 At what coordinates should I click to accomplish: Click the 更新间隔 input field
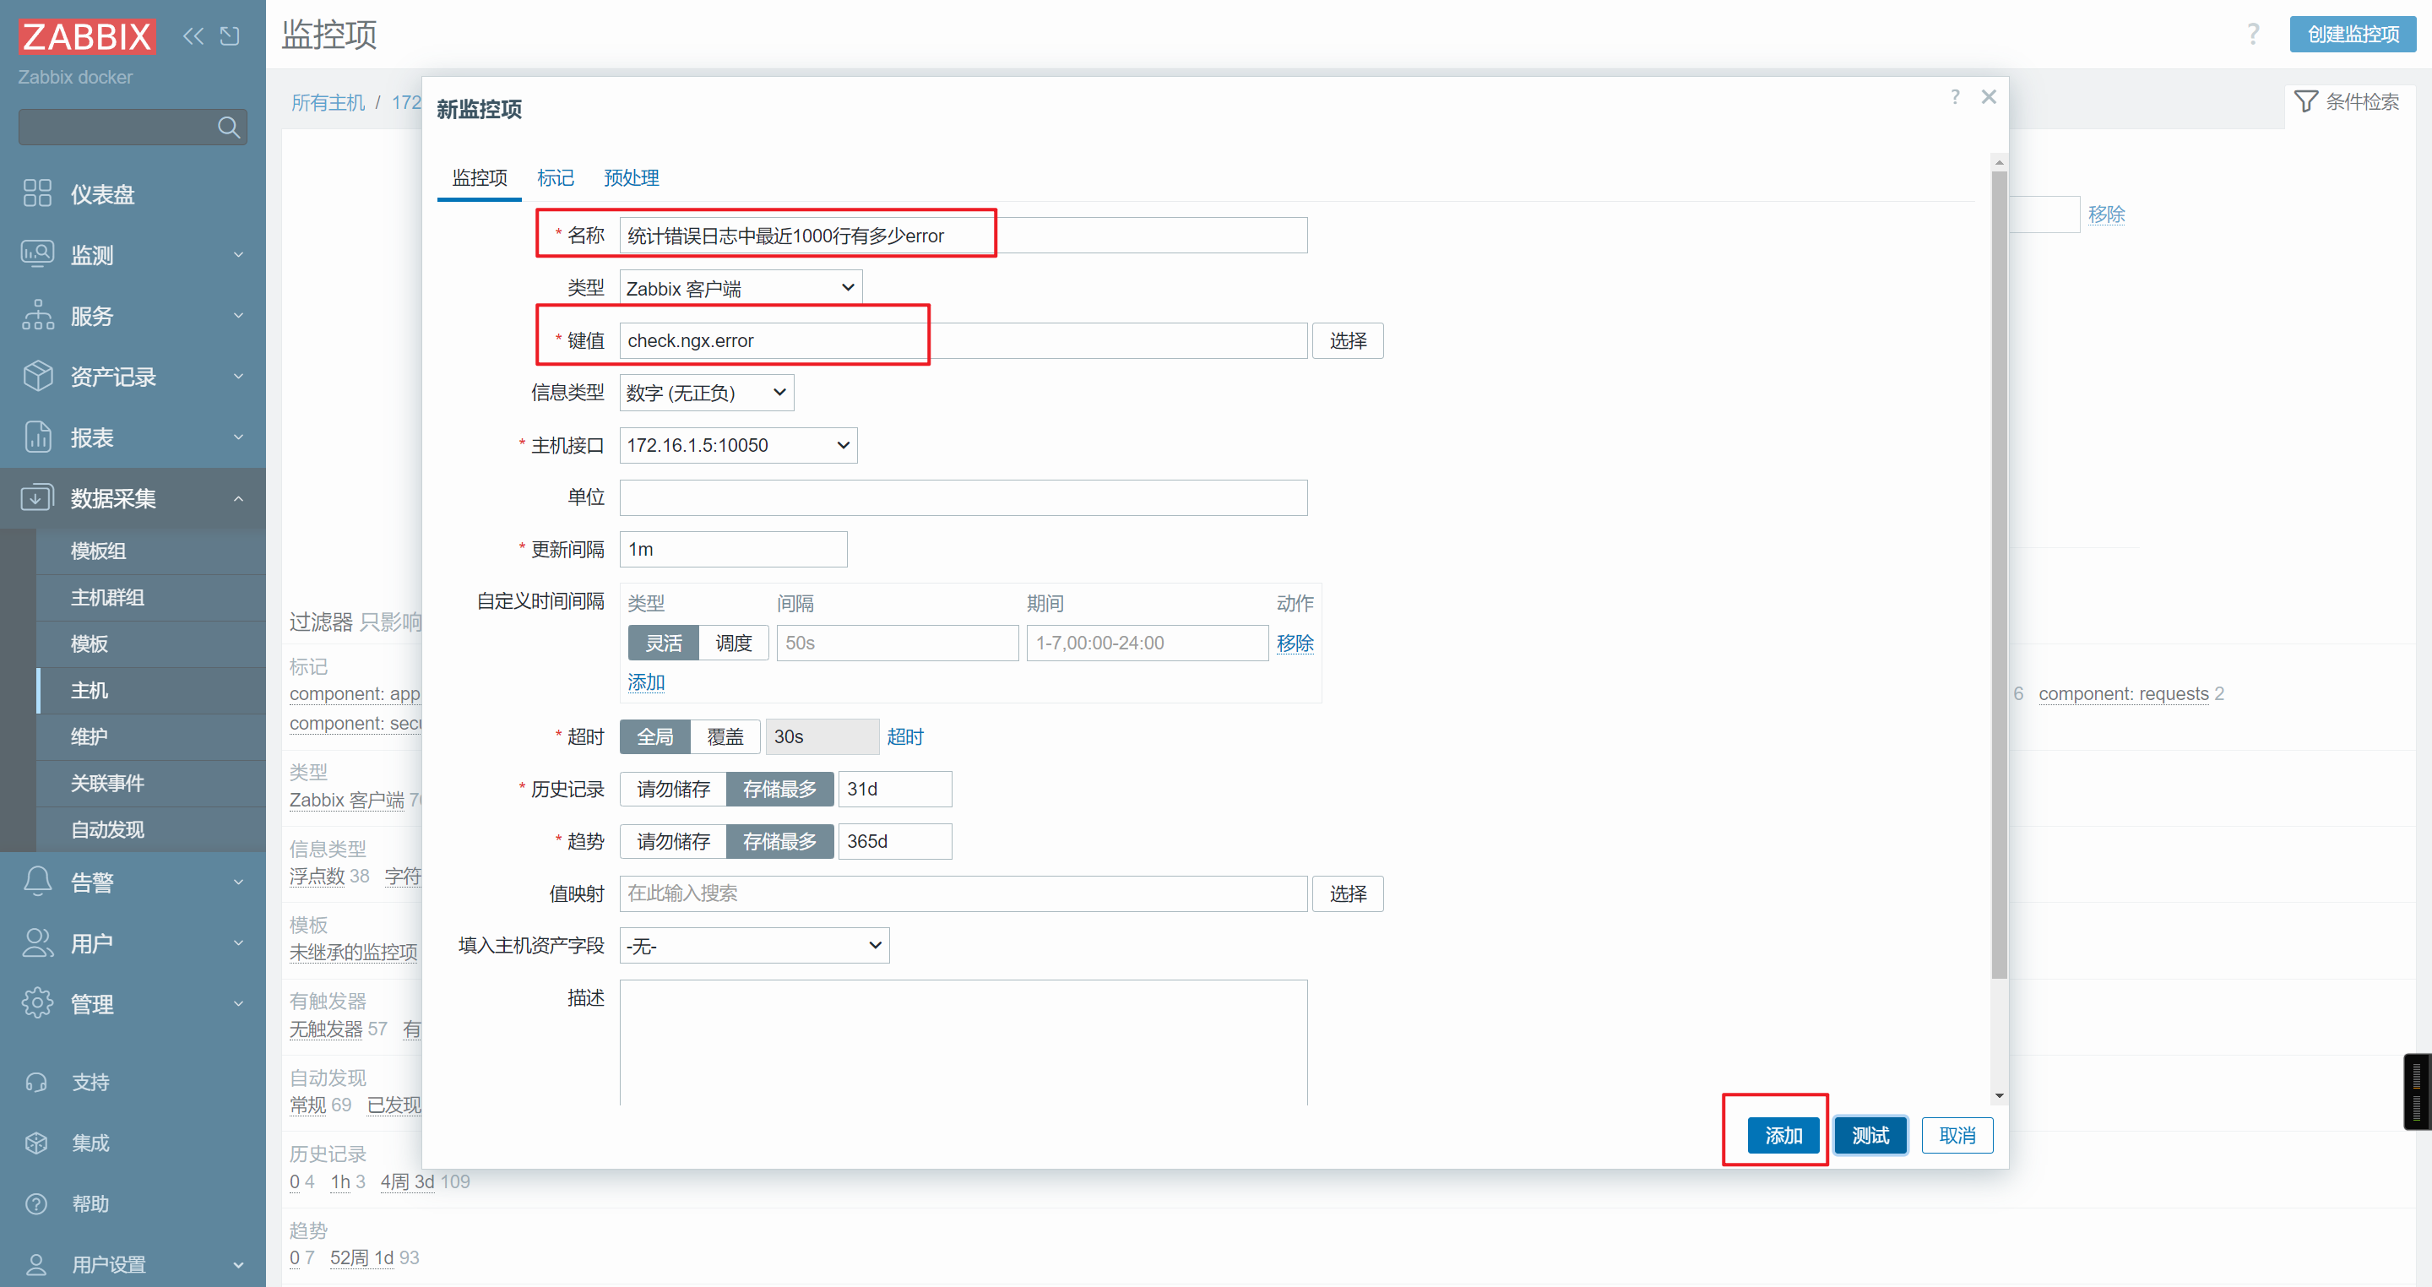click(x=734, y=550)
